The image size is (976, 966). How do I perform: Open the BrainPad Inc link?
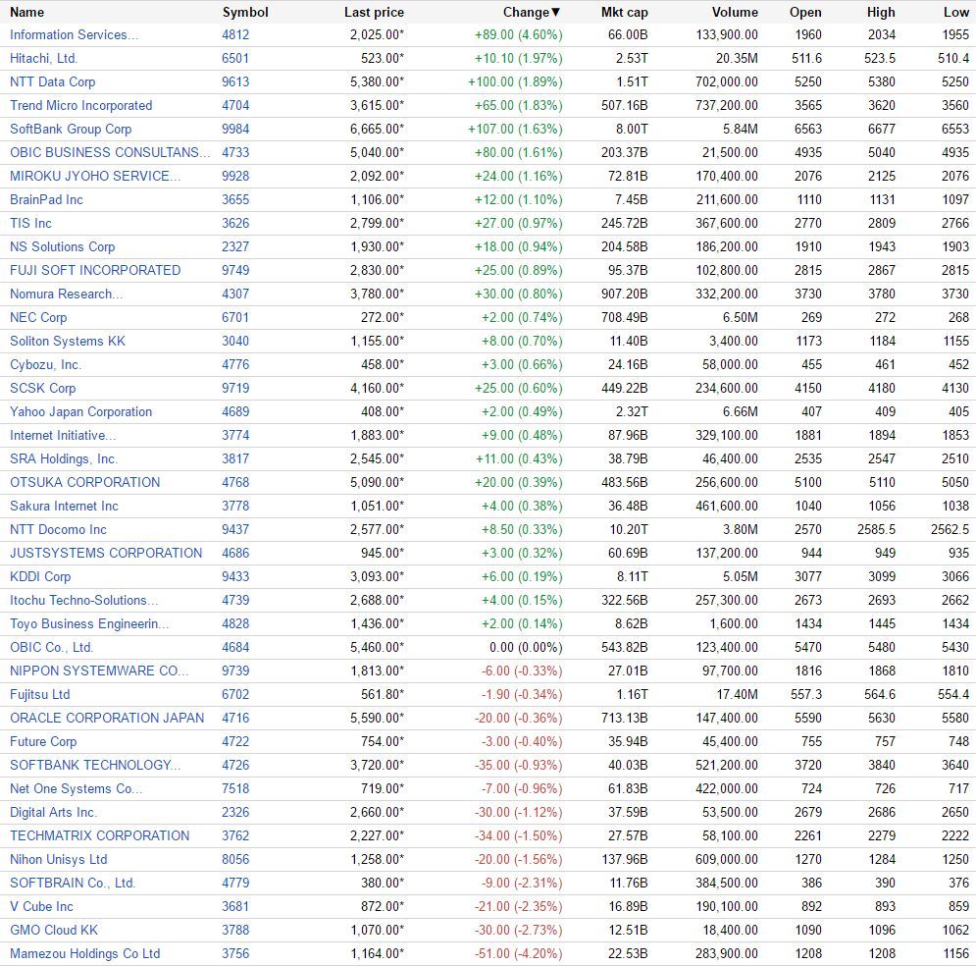46,199
